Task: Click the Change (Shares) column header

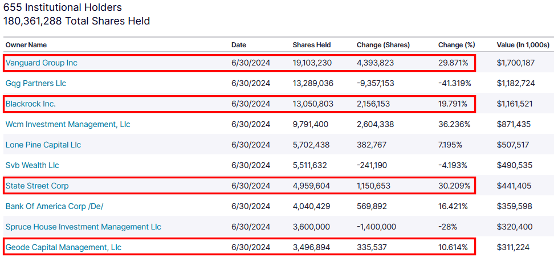Action: click(384, 45)
